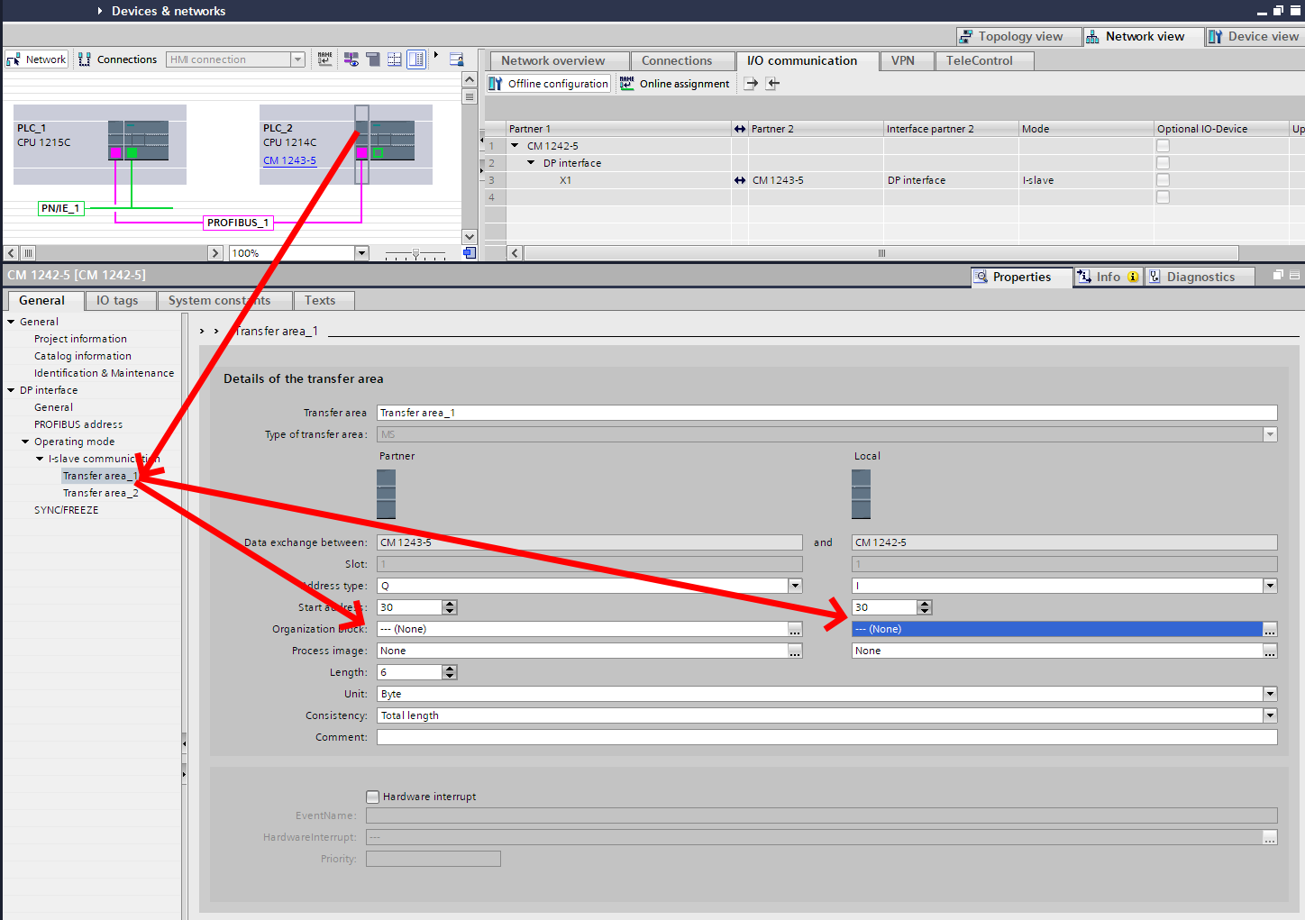Screen dimensions: 1305x920
Task: Collapse the Operating mode tree node
Action: click(x=25, y=442)
